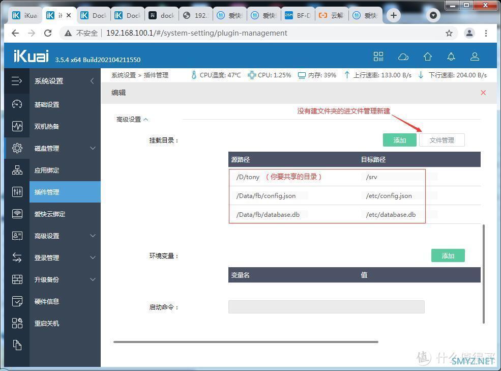The width and height of the screenshot is (501, 371).
Task: Click the documents copy sidebar icon
Action: point(17,345)
